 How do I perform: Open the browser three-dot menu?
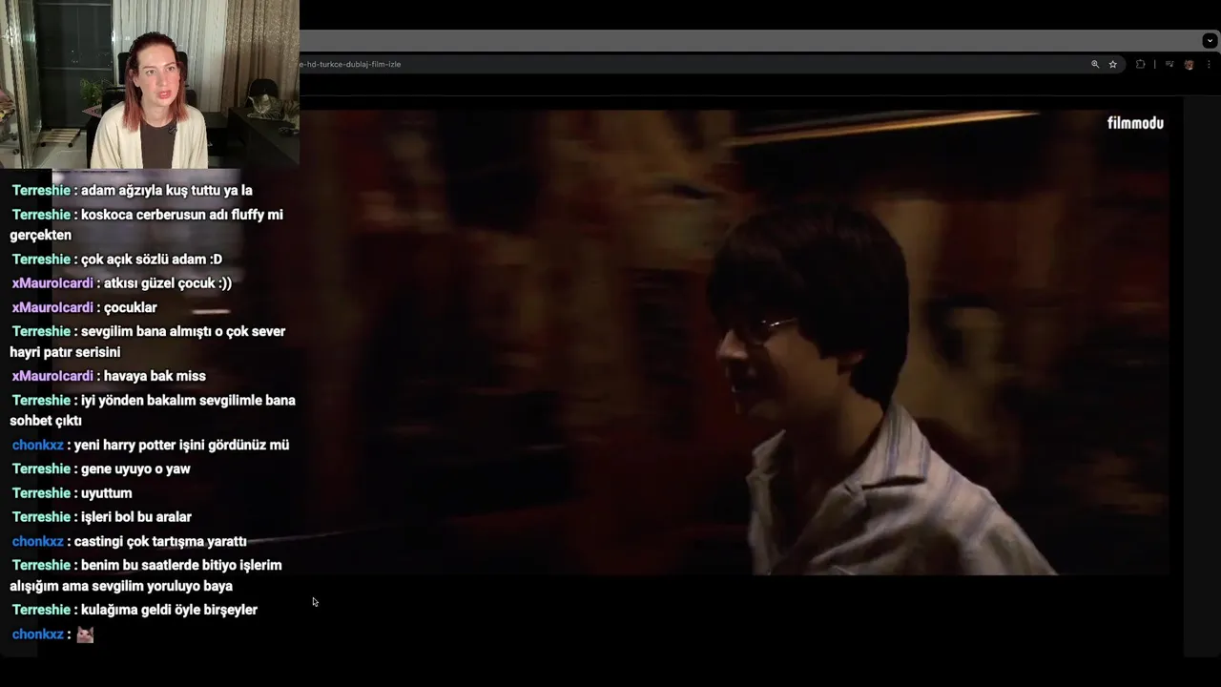(1208, 64)
